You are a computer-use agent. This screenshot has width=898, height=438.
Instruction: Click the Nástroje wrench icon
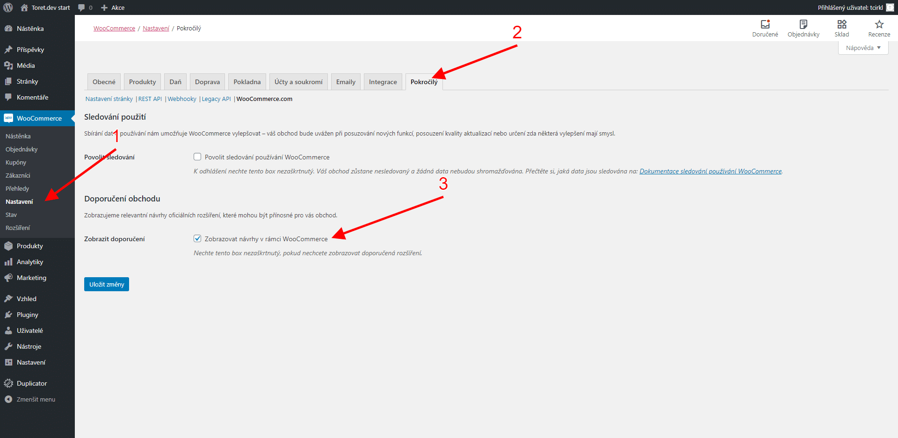pyautogui.click(x=8, y=346)
